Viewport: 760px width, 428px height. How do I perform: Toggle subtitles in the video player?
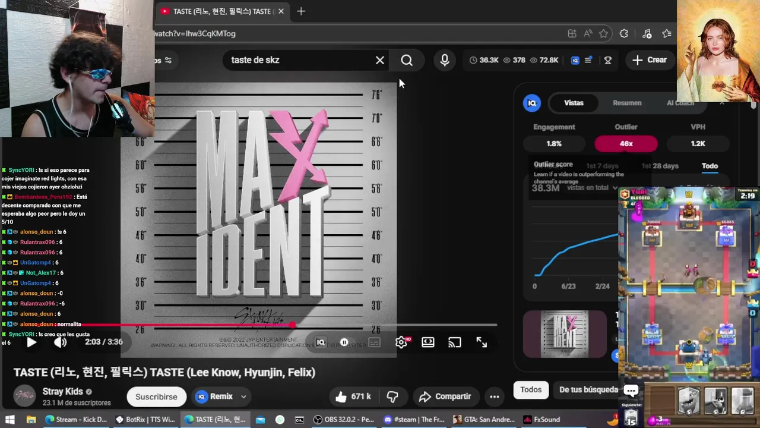(374, 342)
